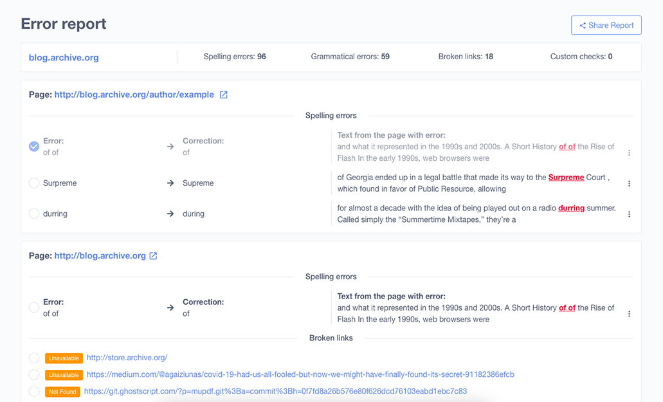The width and height of the screenshot is (663, 402).
Task: Check the medium.com broken link entry
Action: pyautogui.click(x=33, y=375)
